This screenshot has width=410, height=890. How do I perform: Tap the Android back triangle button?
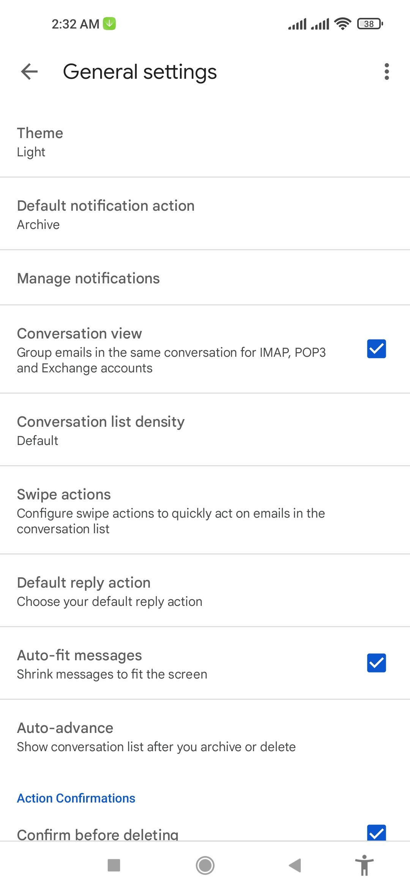click(x=295, y=865)
